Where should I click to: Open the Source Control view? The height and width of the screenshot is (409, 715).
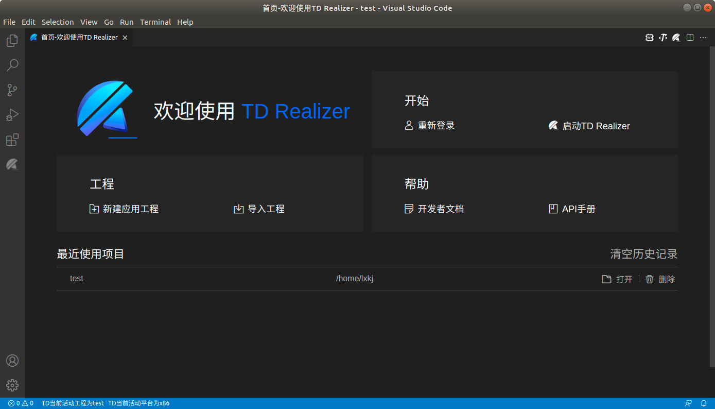[12, 90]
